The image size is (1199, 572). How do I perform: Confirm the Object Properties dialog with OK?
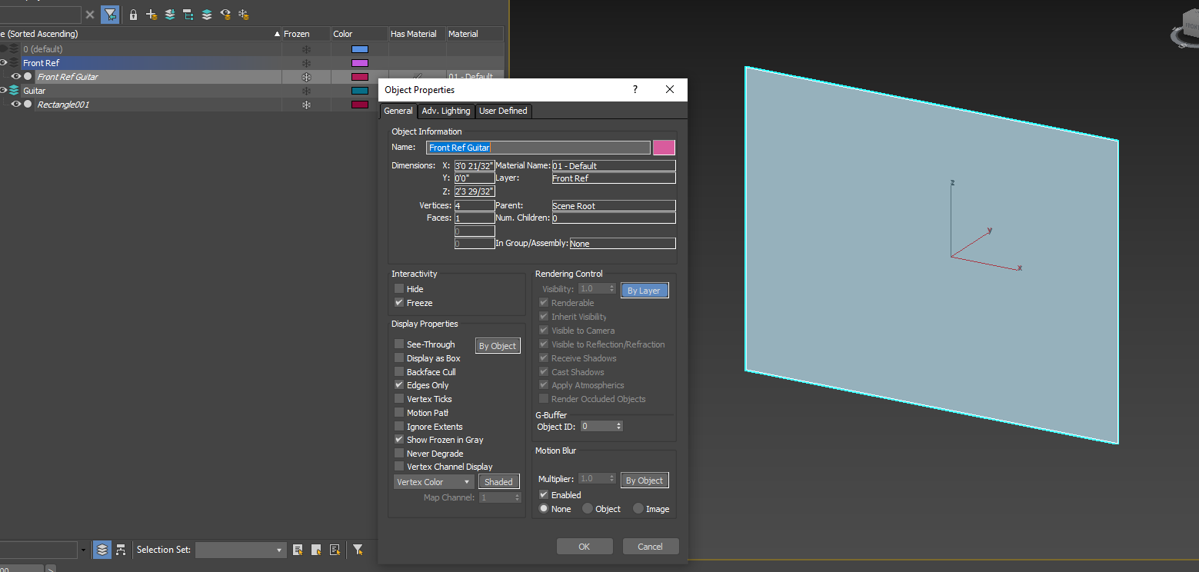tap(585, 547)
